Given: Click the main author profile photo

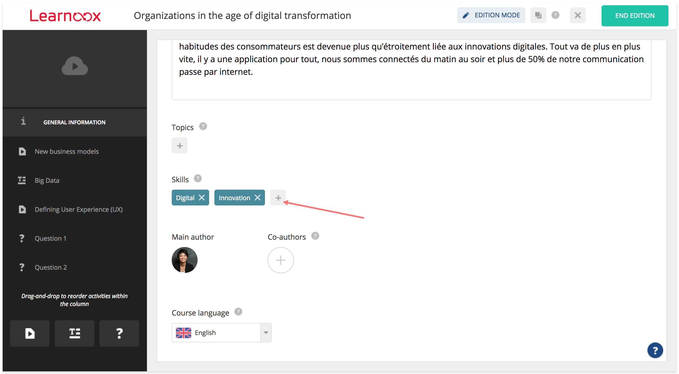Looking at the screenshot, I should pos(185,260).
